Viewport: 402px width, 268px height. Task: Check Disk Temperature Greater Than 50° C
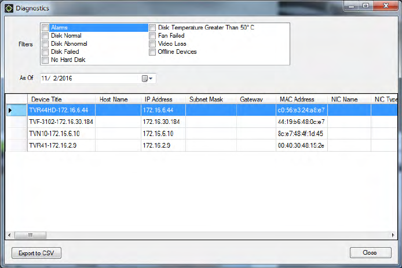152,28
